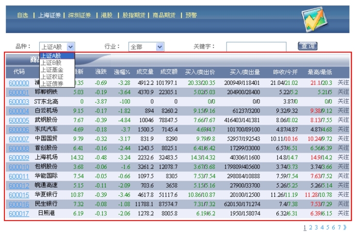Open the 深圳证券 section
The height and width of the screenshot is (237, 355).
pos(80,16)
